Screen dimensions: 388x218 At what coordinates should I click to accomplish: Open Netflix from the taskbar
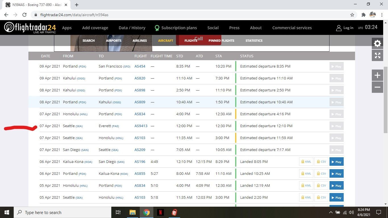[x=160, y=212]
